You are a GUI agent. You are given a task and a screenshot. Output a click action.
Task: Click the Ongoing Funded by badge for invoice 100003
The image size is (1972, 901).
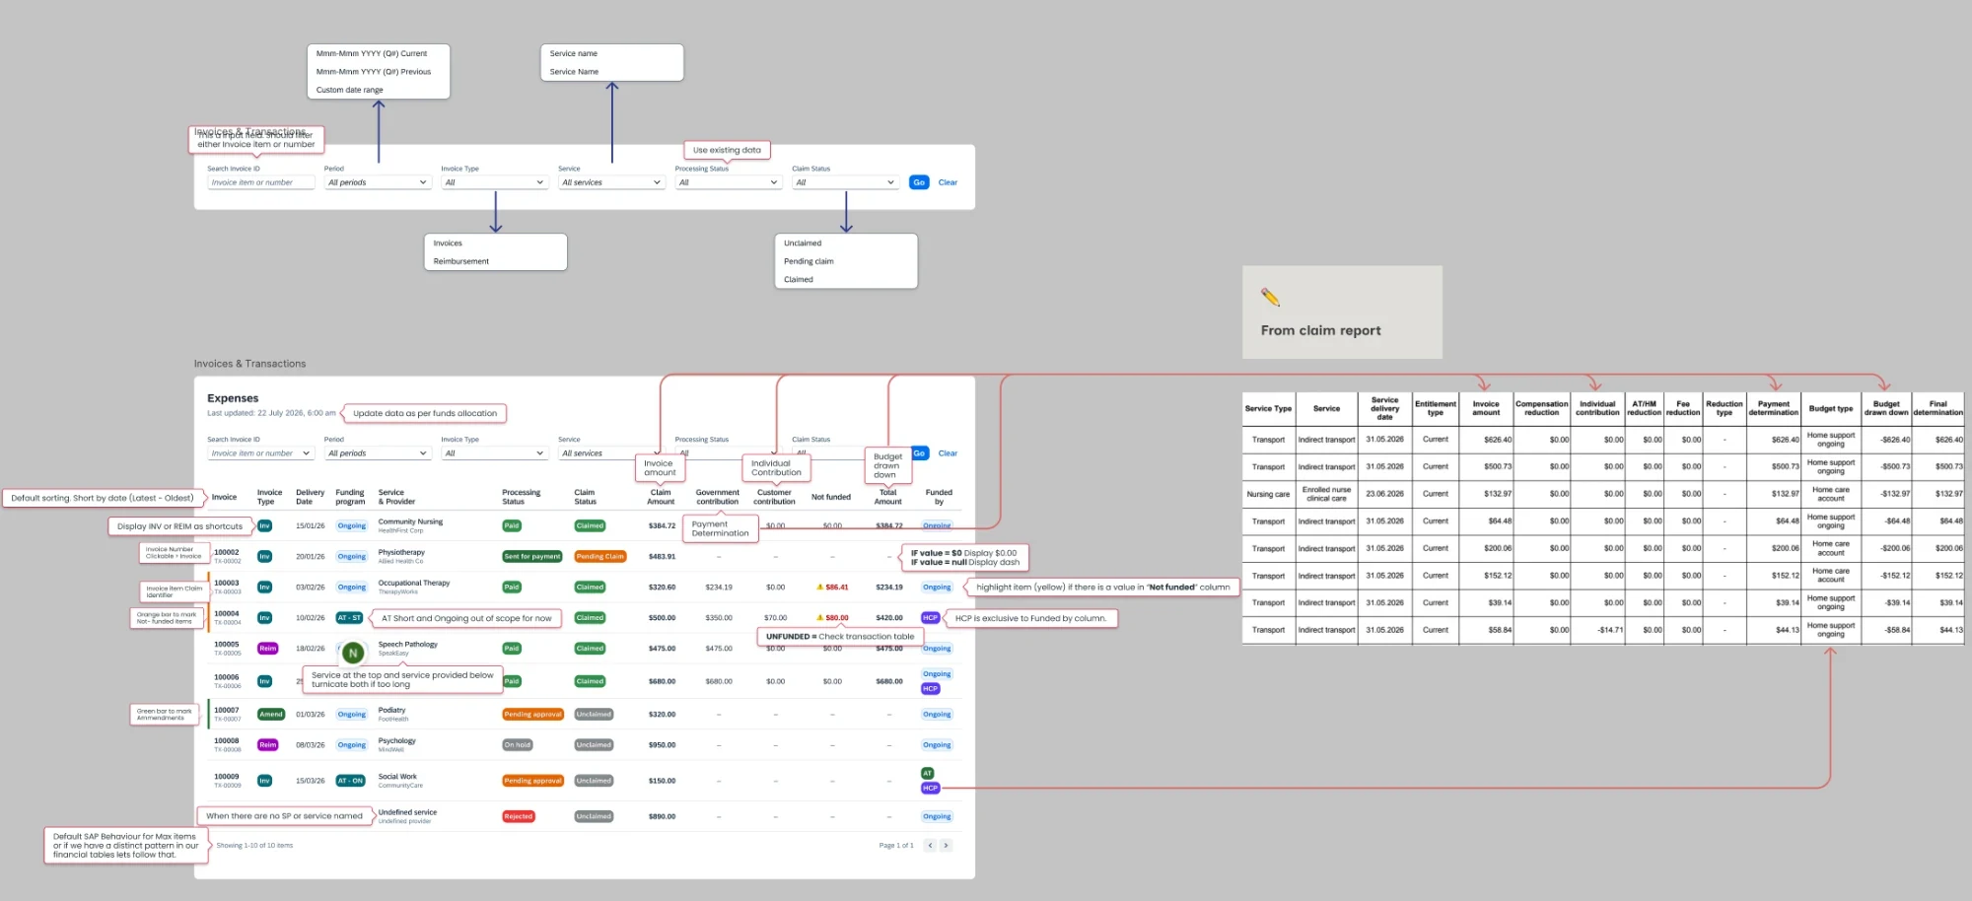(x=937, y=587)
